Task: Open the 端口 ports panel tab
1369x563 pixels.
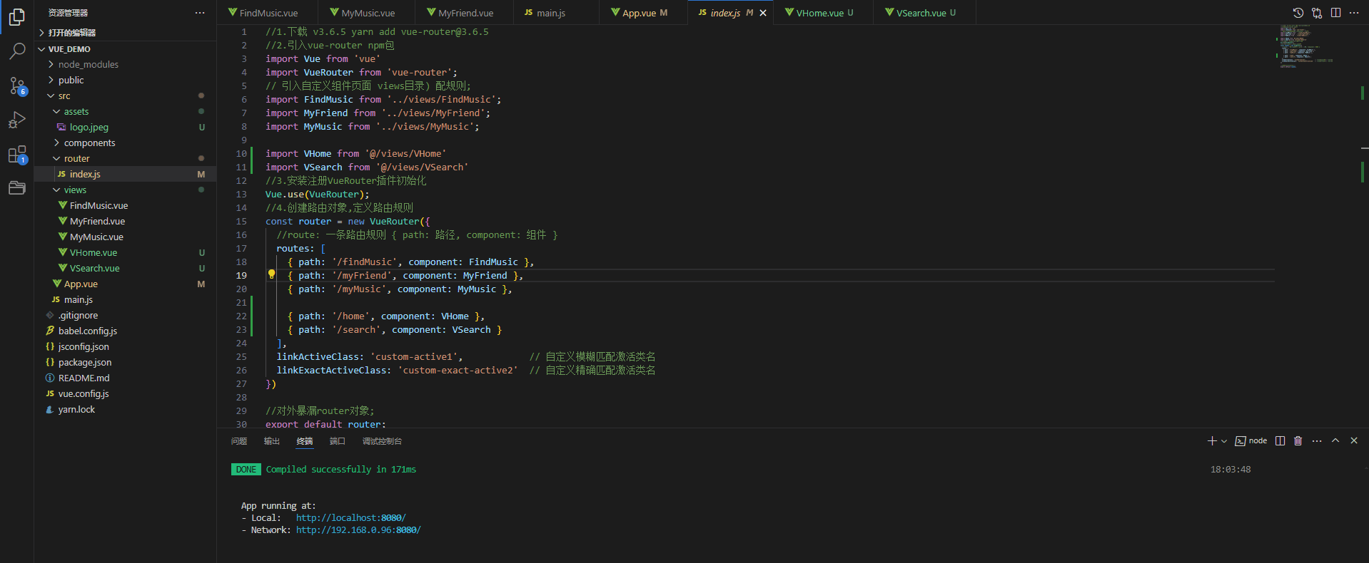Action: coord(338,441)
